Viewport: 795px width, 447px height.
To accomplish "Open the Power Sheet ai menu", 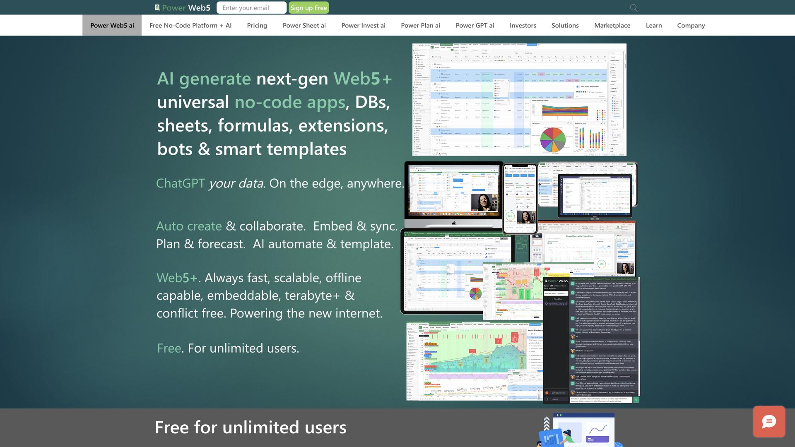I will (304, 25).
